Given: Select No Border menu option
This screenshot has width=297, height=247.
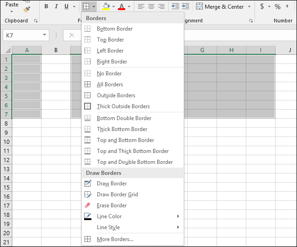Looking at the screenshot, I should pyautogui.click(x=109, y=74).
